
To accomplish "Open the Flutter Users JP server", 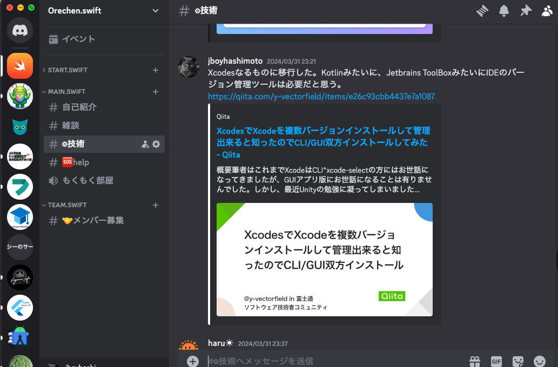I will click(20, 308).
